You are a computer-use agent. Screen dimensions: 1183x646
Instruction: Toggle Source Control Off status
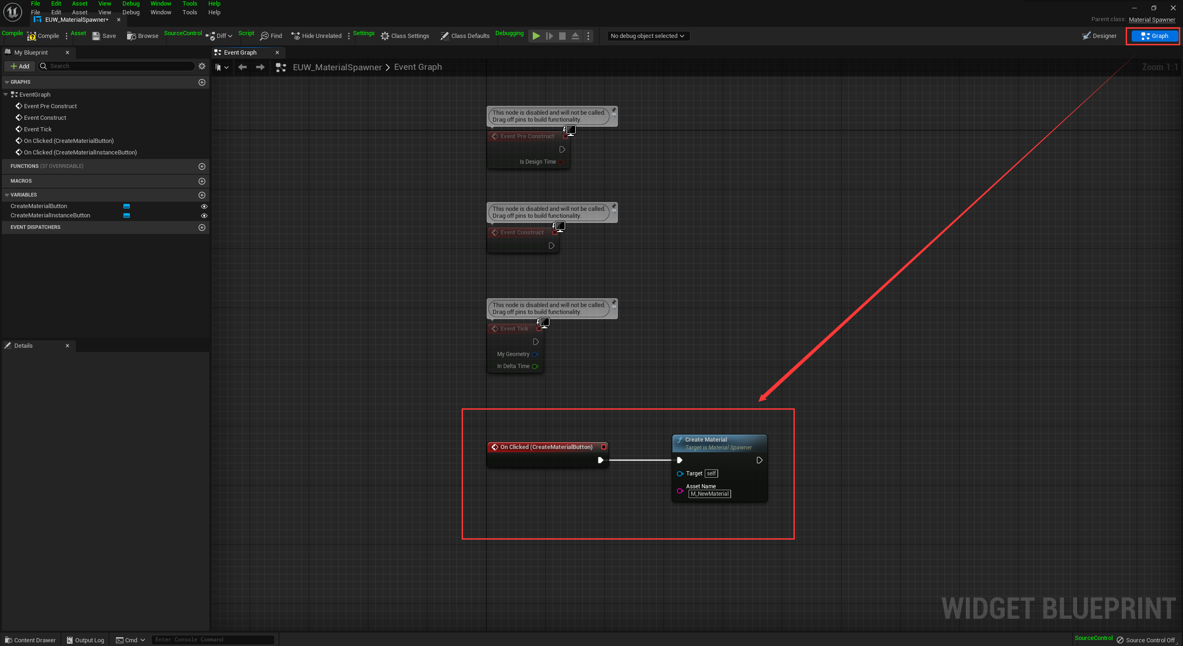[1146, 640]
